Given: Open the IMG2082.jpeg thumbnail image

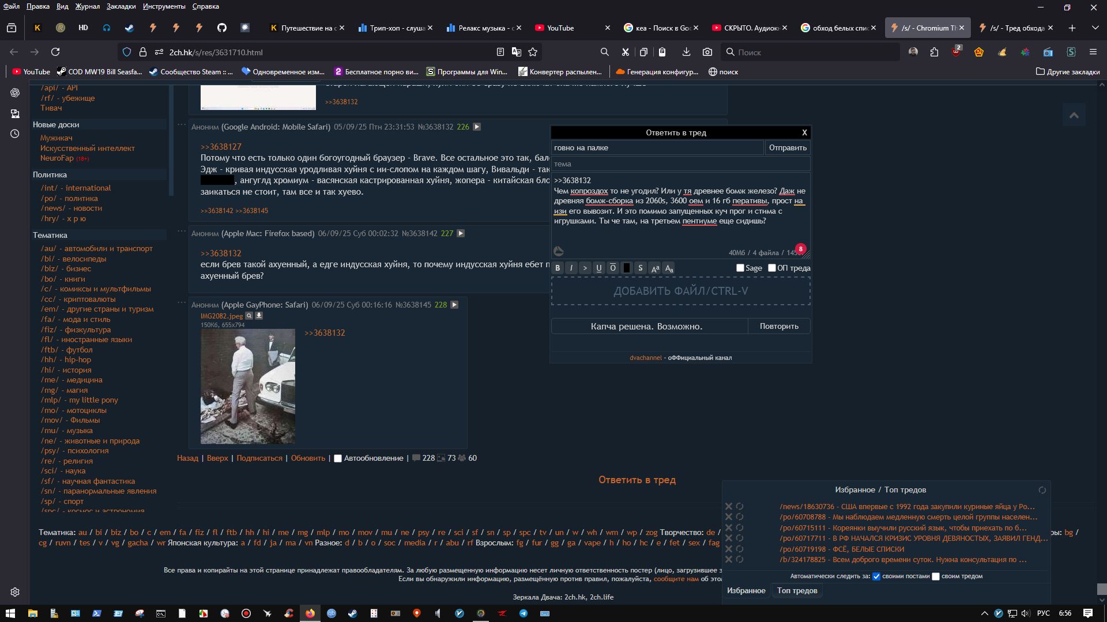Looking at the screenshot, I should tap(248, 386).
